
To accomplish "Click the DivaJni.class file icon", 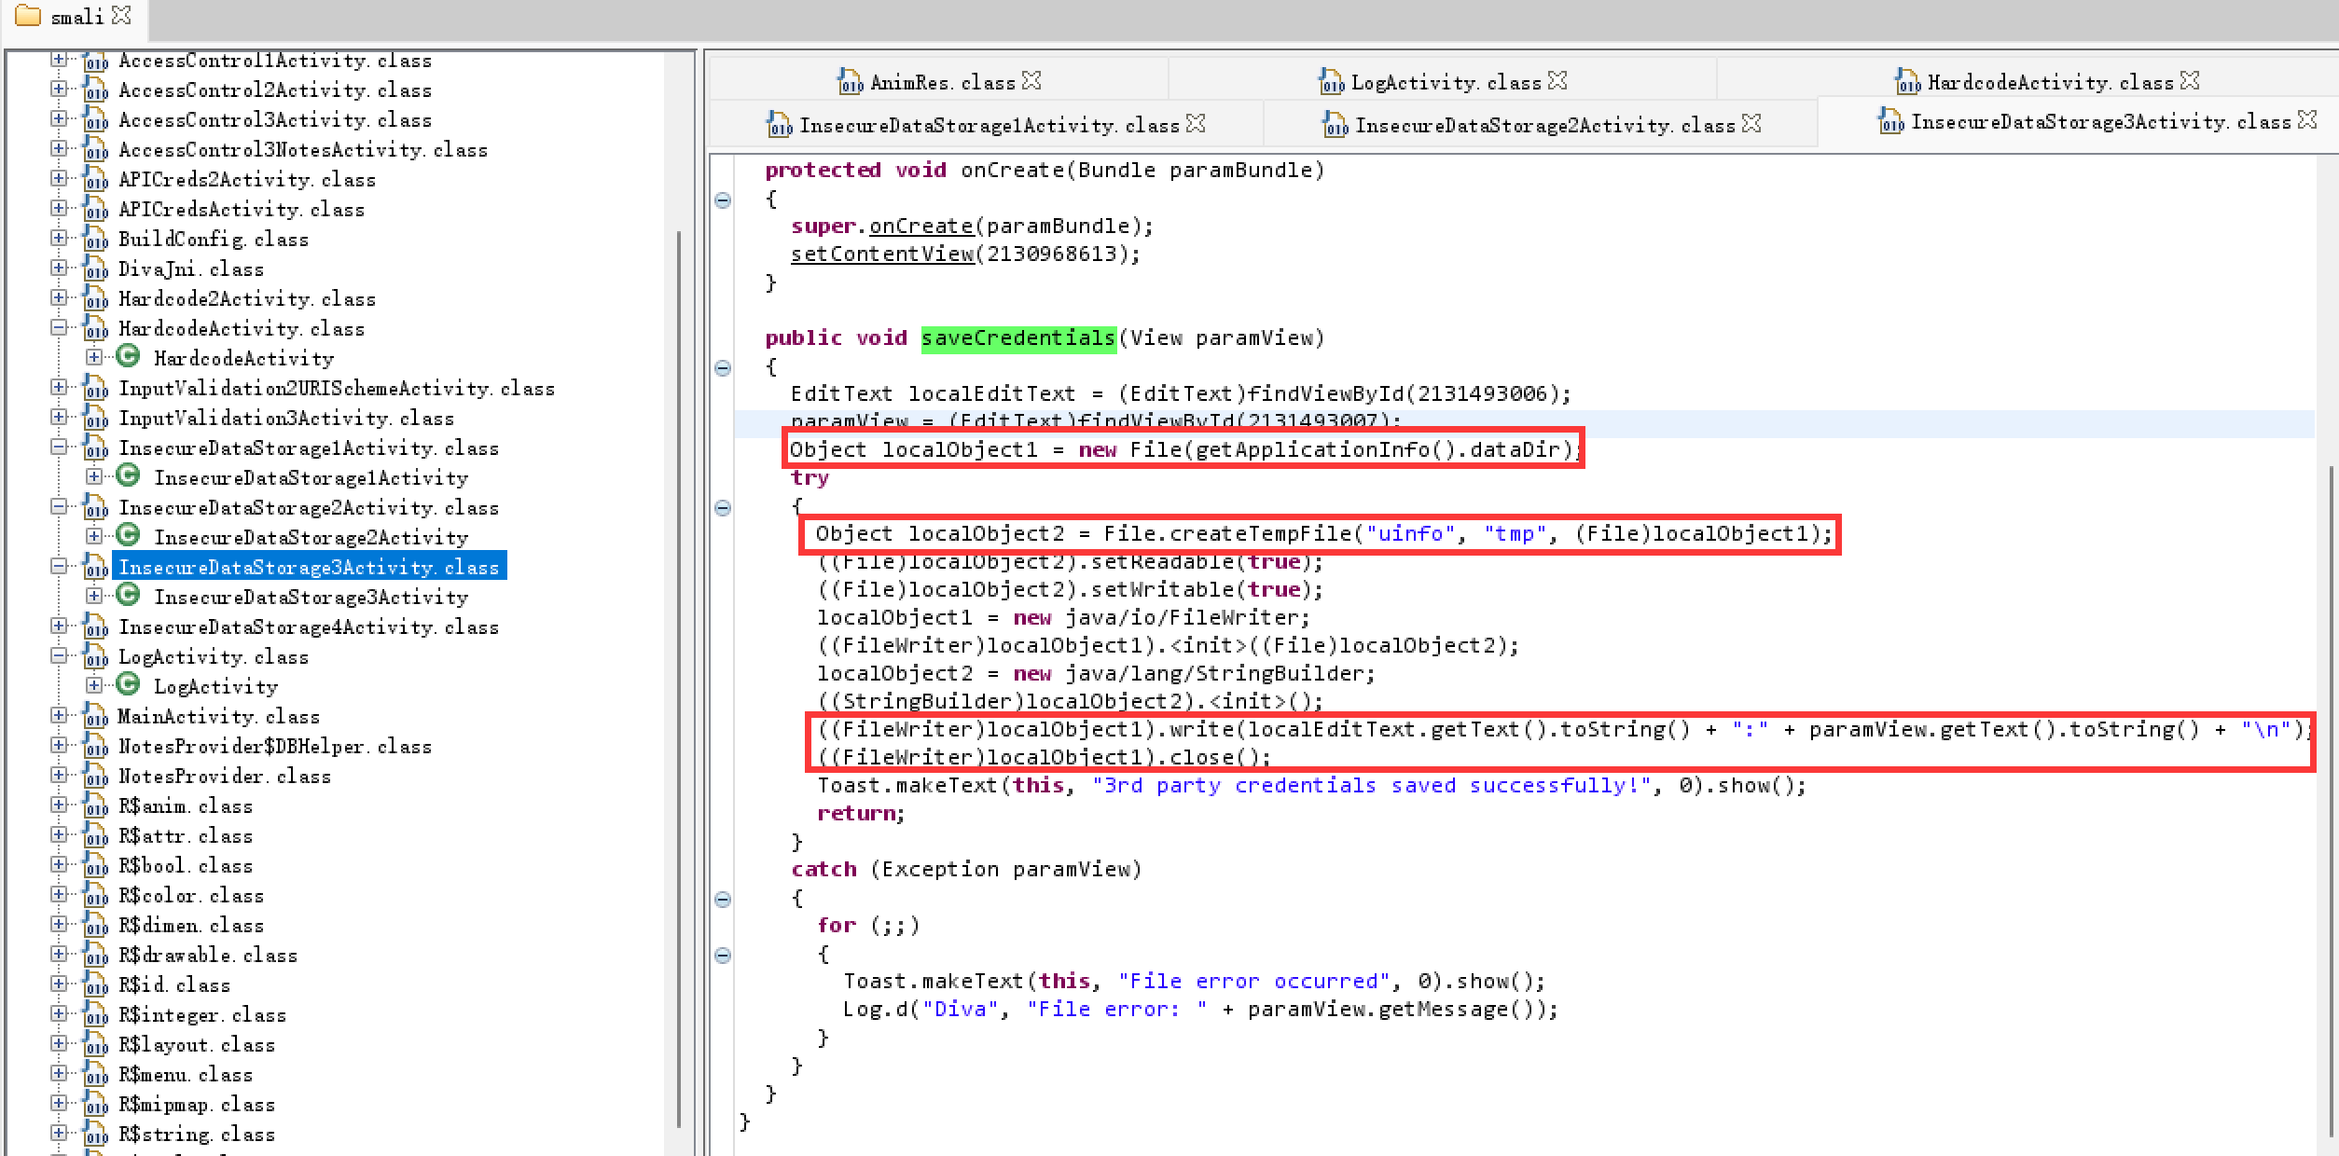I will [x=94, y=268].
